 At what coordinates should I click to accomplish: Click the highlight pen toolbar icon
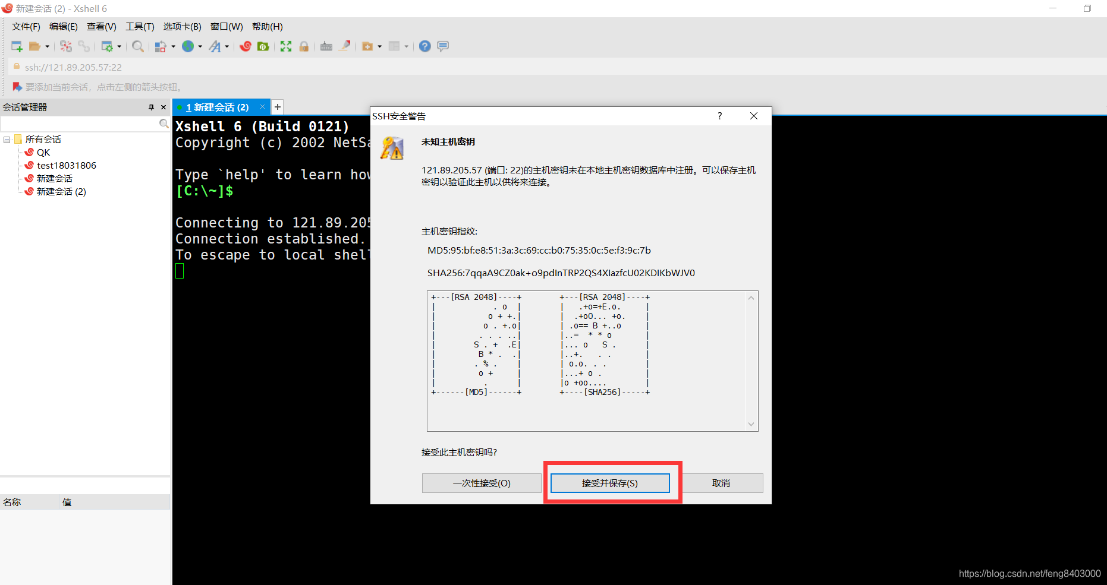click(345, 46)
